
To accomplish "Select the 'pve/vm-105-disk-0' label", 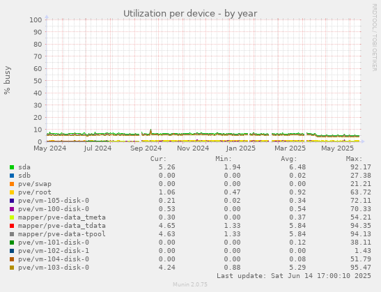I will pos(54,201).
